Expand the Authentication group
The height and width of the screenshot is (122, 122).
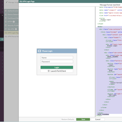coord(6,11)
